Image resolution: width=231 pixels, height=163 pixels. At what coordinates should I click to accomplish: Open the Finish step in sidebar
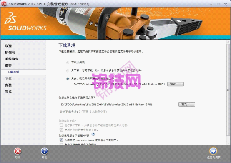pyautogui.click(x=8, y=92)
